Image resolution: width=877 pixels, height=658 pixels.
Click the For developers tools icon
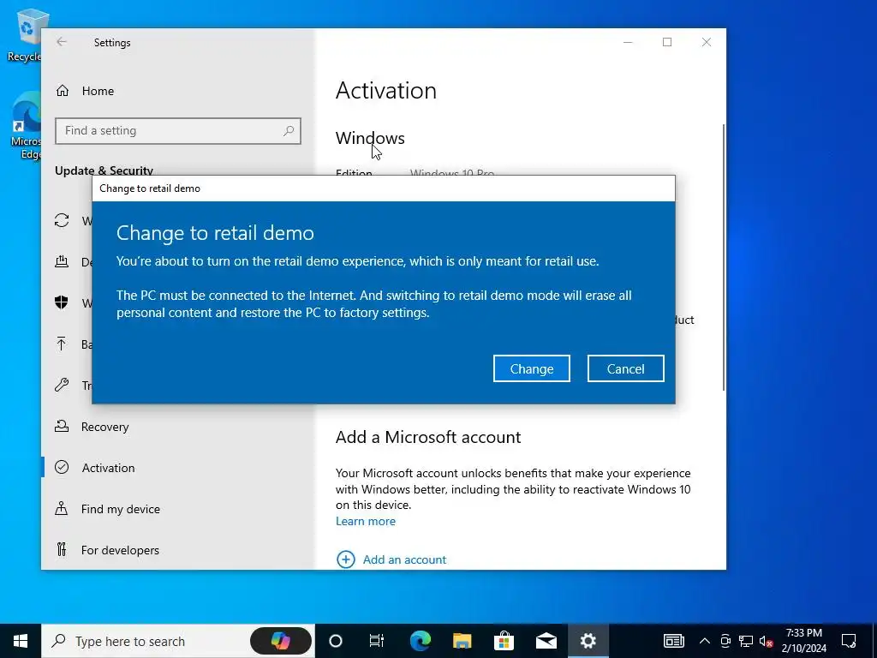click(62, 549)
